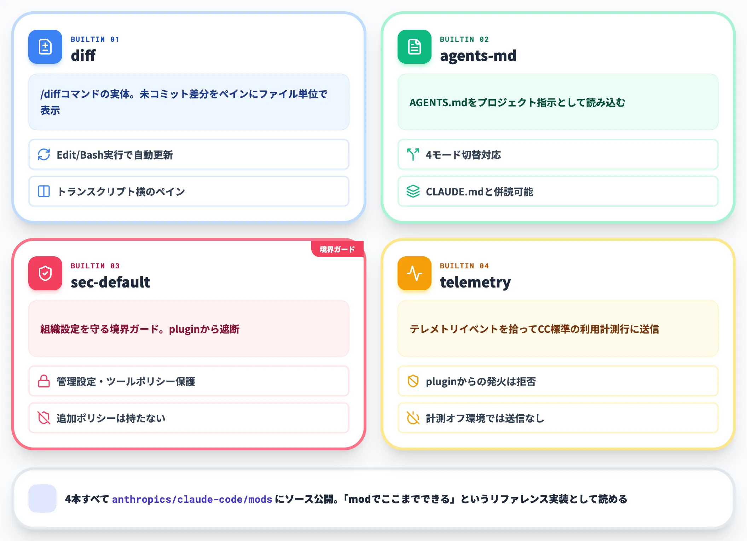747x541 pixels.
Task: Click the ban shield icon beside pluginからの発火は拒否
Action: 413,381
